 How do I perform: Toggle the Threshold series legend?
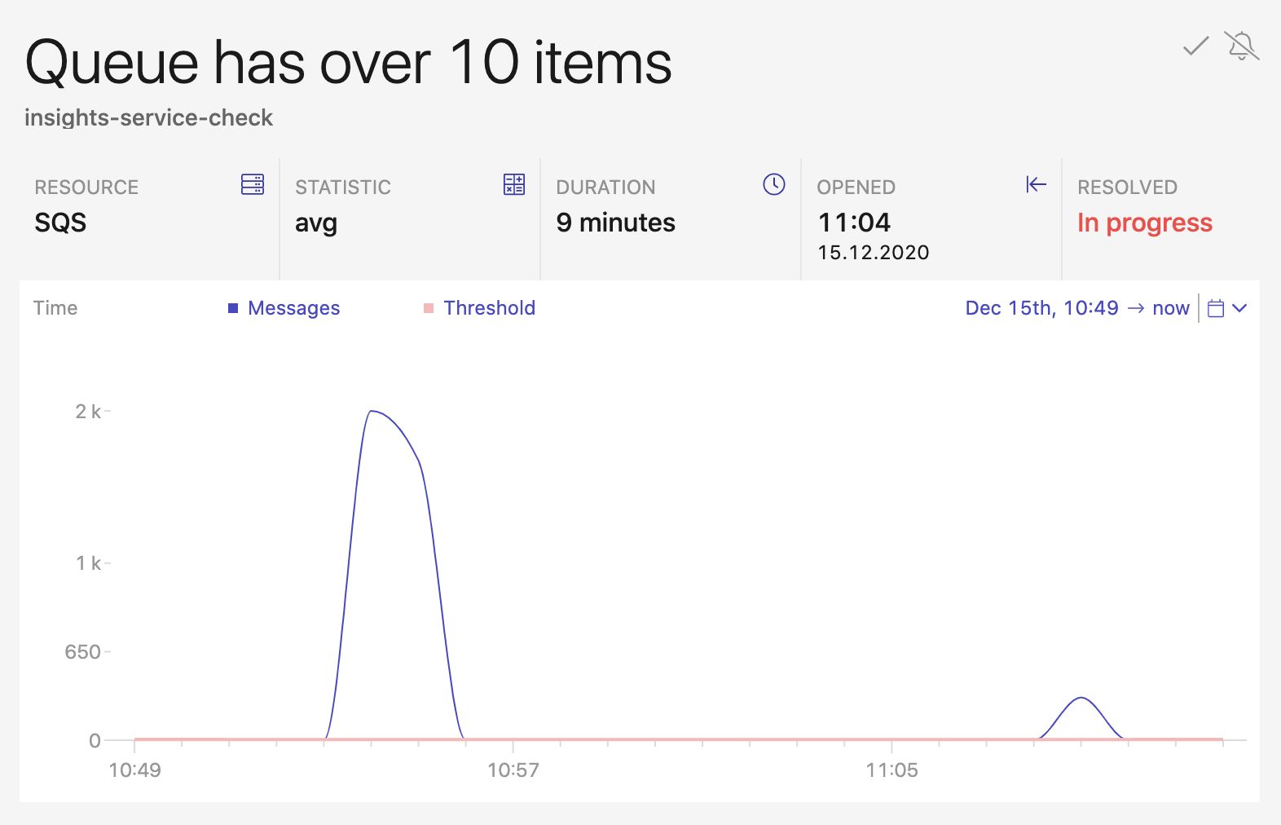[x=489, y=308]
